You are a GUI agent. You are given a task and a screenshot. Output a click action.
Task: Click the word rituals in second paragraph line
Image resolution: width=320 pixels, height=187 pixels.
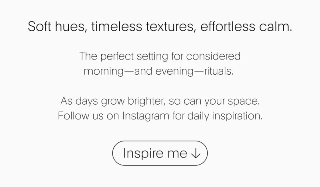coord(218,72)
